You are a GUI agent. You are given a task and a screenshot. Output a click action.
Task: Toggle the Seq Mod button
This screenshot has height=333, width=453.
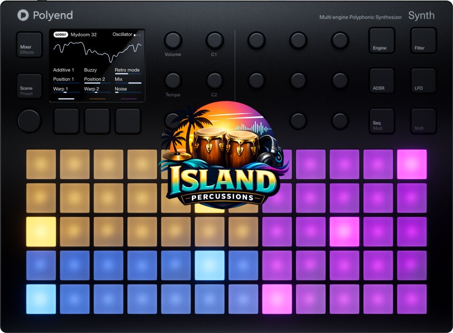click(382, 121)
